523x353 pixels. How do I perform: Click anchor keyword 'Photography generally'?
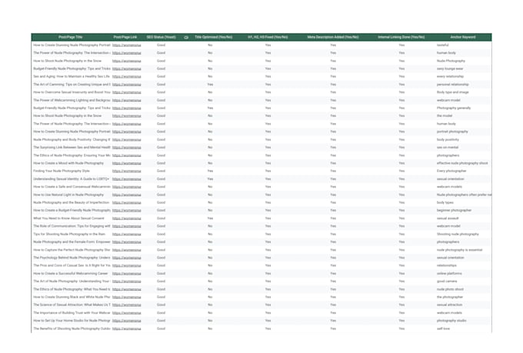(454, 108)
